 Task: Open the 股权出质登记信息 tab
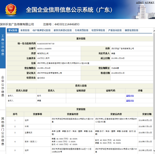pos(63,30)
